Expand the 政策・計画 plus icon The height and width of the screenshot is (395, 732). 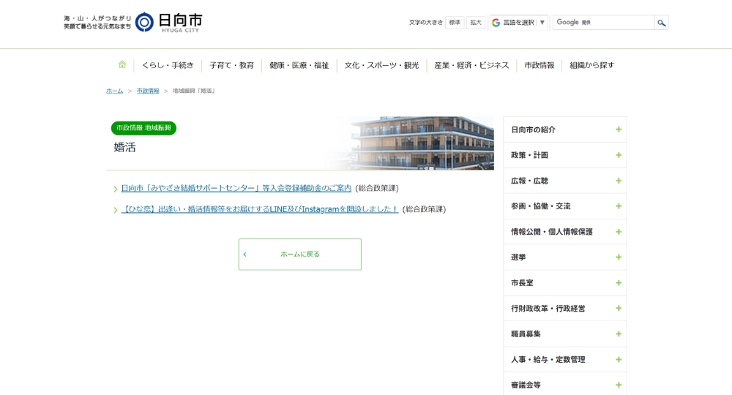[618, 155]
